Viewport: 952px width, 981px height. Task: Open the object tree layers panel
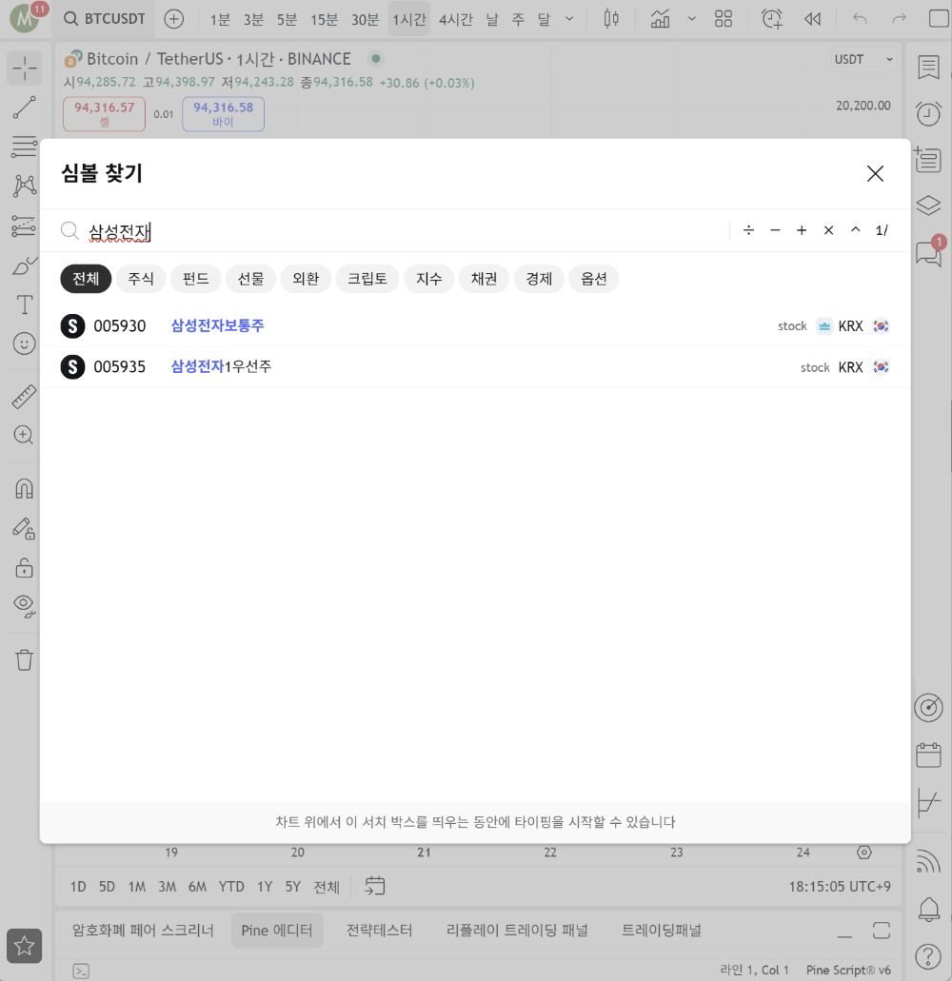pos(928,206)
